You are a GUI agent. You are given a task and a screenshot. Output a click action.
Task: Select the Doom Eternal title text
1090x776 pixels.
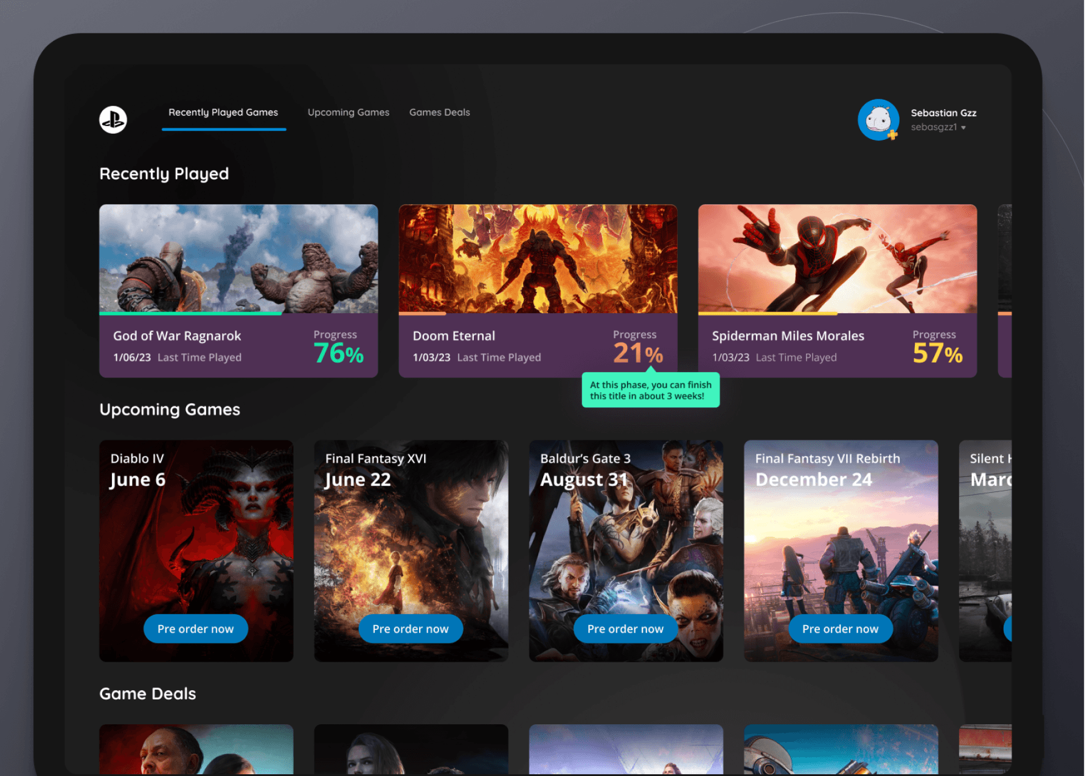point(454,336)
